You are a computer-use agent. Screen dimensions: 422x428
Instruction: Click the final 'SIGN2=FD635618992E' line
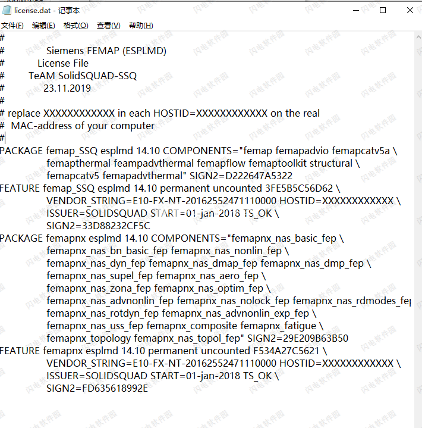click(x=97, y=389)
